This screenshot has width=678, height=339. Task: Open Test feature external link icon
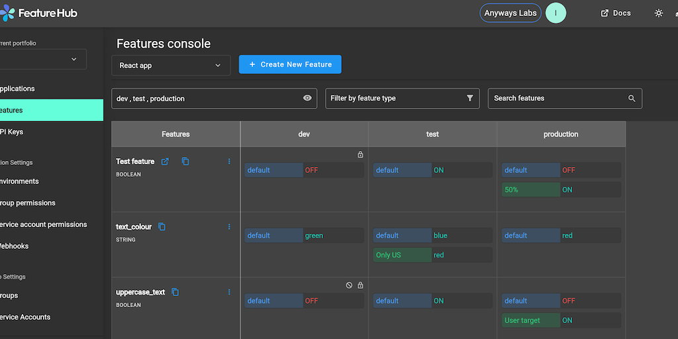pos(166,162)
